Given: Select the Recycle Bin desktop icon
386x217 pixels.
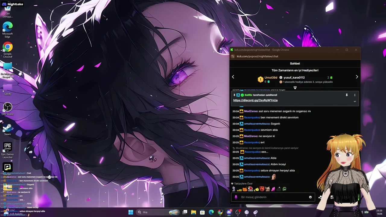Looking at the screenshot, I should point(8,12).
